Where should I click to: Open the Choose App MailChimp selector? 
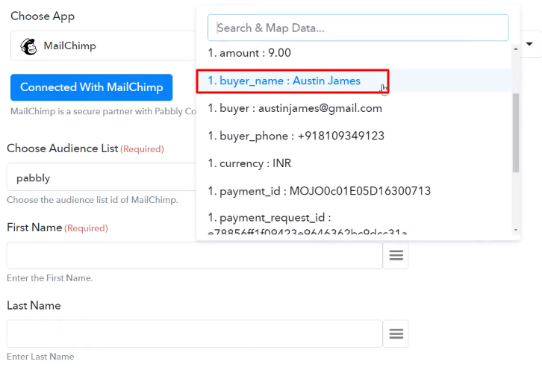tap(104, 46)
